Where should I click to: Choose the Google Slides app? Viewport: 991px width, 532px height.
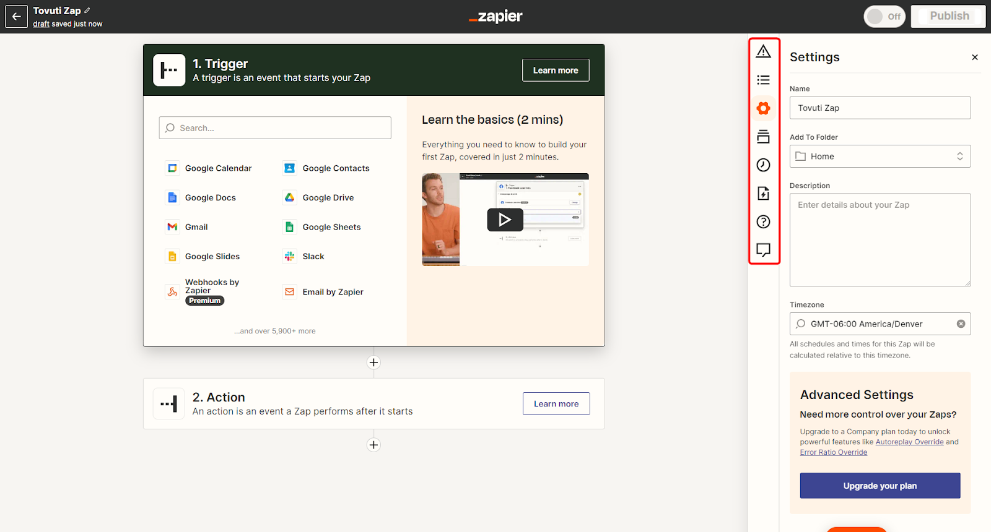coord(203,256)
